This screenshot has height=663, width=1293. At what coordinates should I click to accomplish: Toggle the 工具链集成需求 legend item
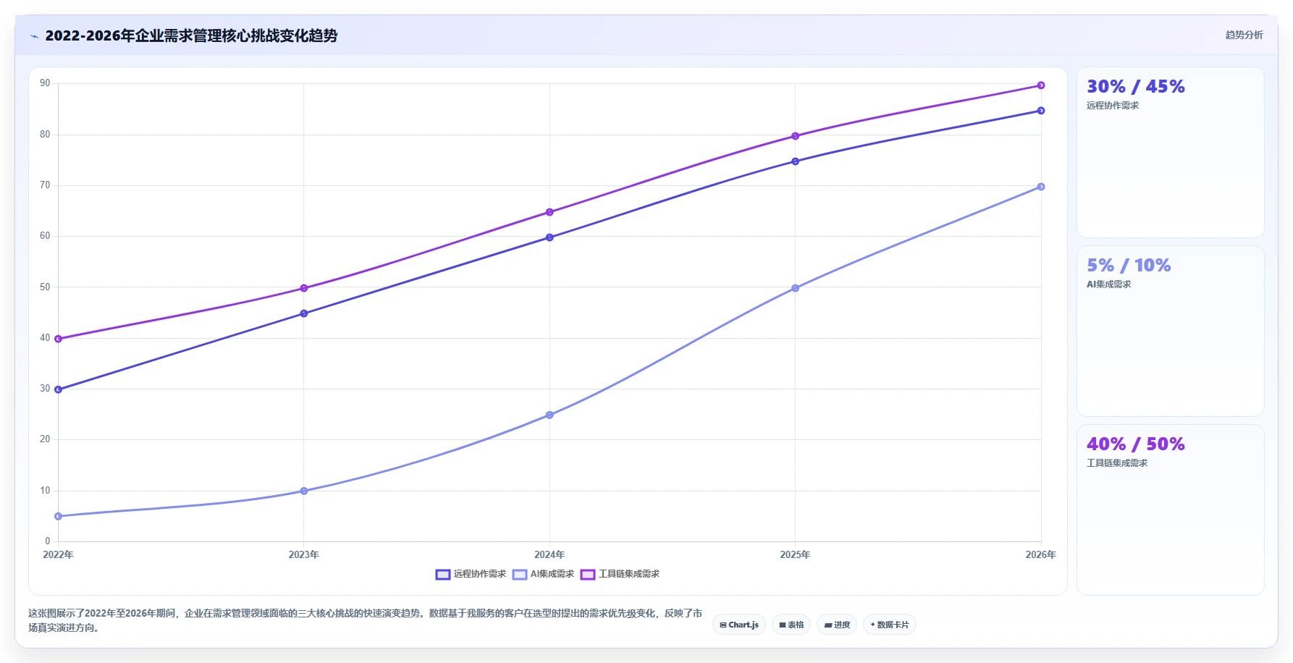[620, 574]
